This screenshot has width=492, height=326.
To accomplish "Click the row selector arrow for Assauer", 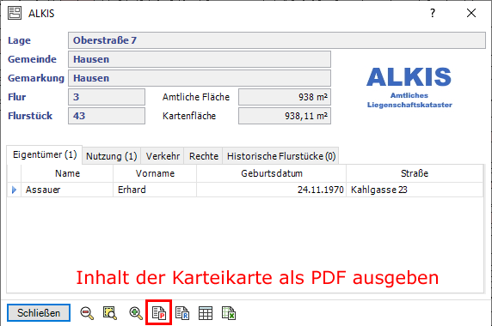I will [x=14, y=190].
